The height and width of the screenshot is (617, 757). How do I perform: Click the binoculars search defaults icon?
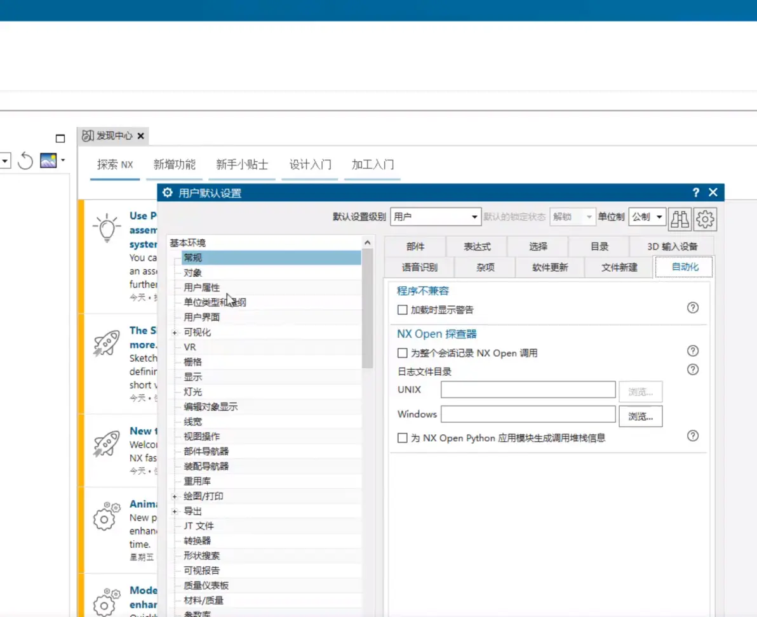coord(680,219)
